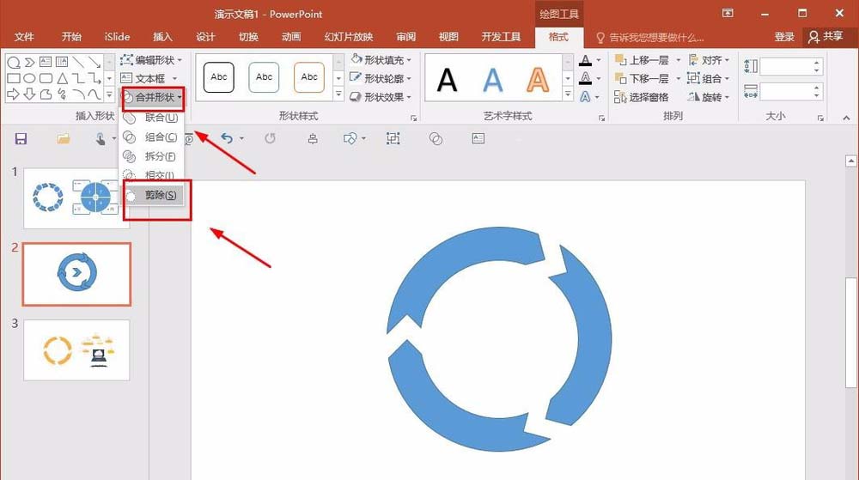Open the 文件 tab

pos(24,37)
